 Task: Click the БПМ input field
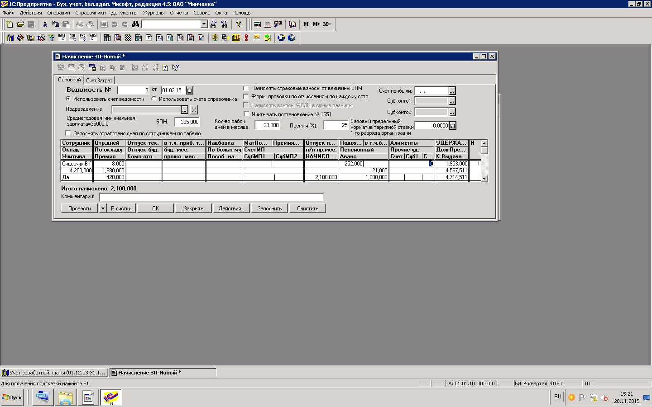pyautogui.click(x=187, y=122)
